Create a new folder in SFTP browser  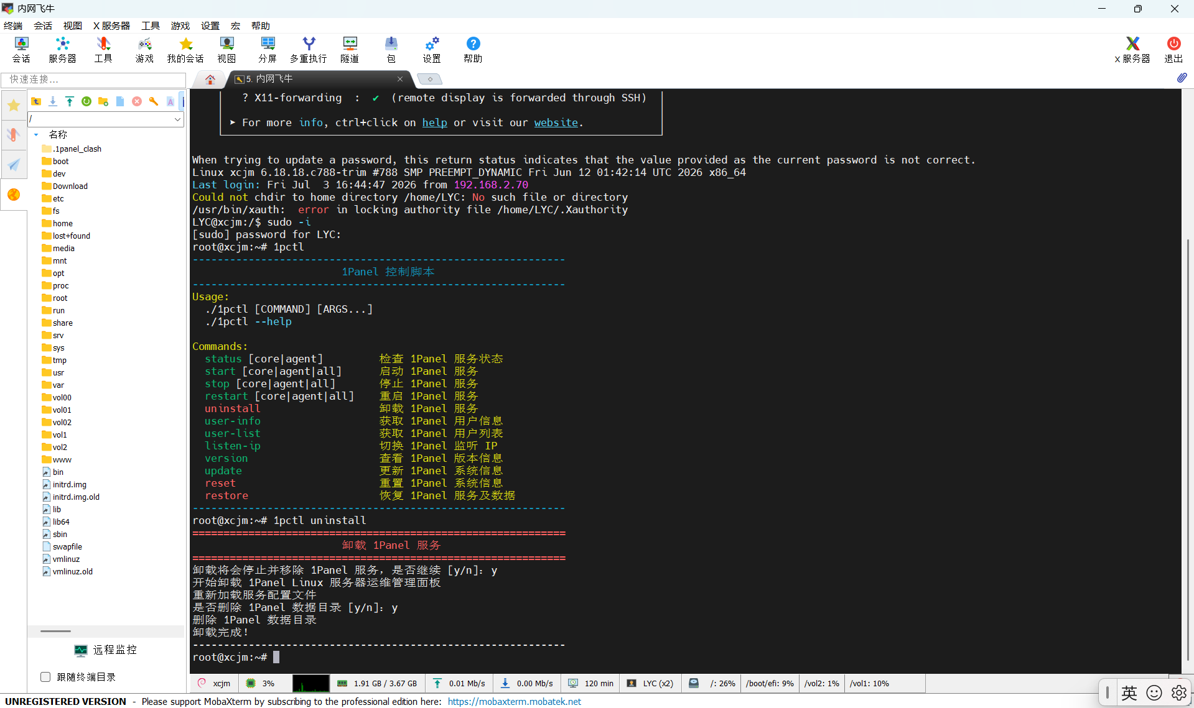tap(103, 101)
